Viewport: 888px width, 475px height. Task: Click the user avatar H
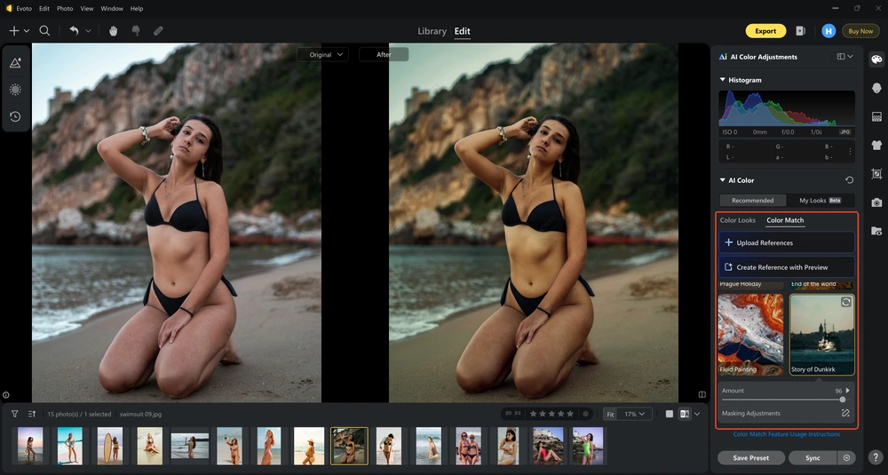point(829,31)
